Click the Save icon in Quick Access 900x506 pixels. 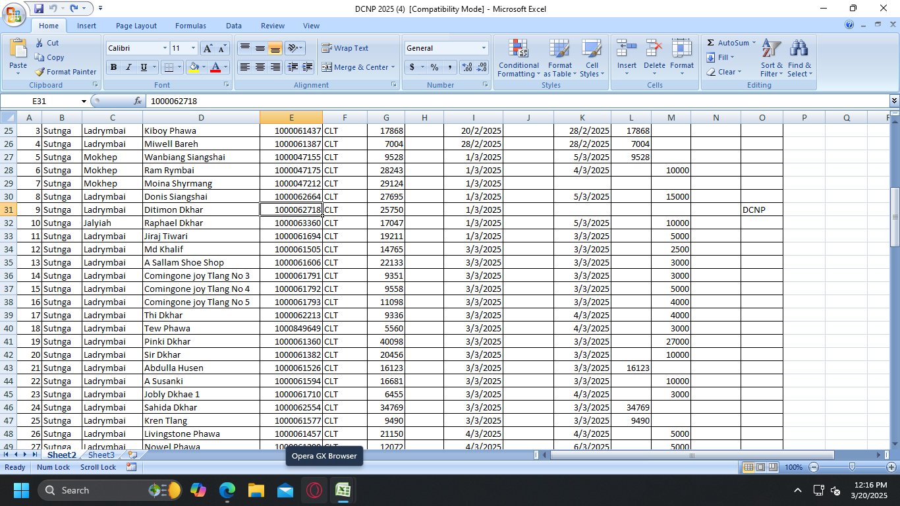coord(38,9)
